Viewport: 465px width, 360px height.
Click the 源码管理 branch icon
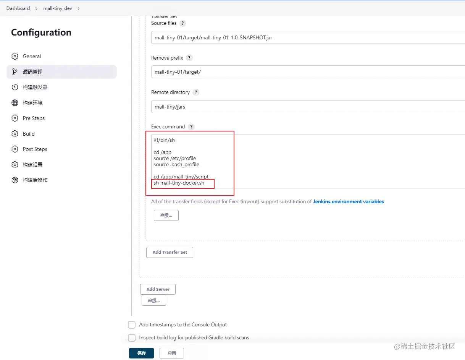click(15, 72)
